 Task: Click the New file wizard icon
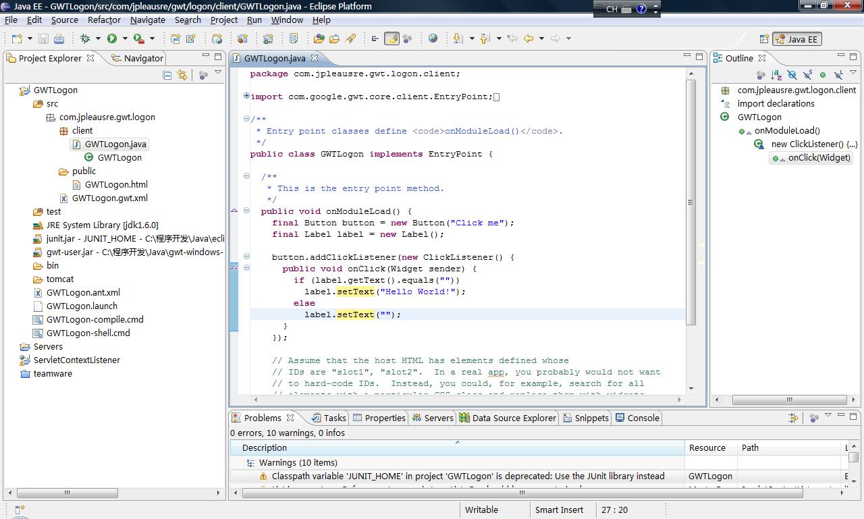pyautogui.click(x=17, y=39)
